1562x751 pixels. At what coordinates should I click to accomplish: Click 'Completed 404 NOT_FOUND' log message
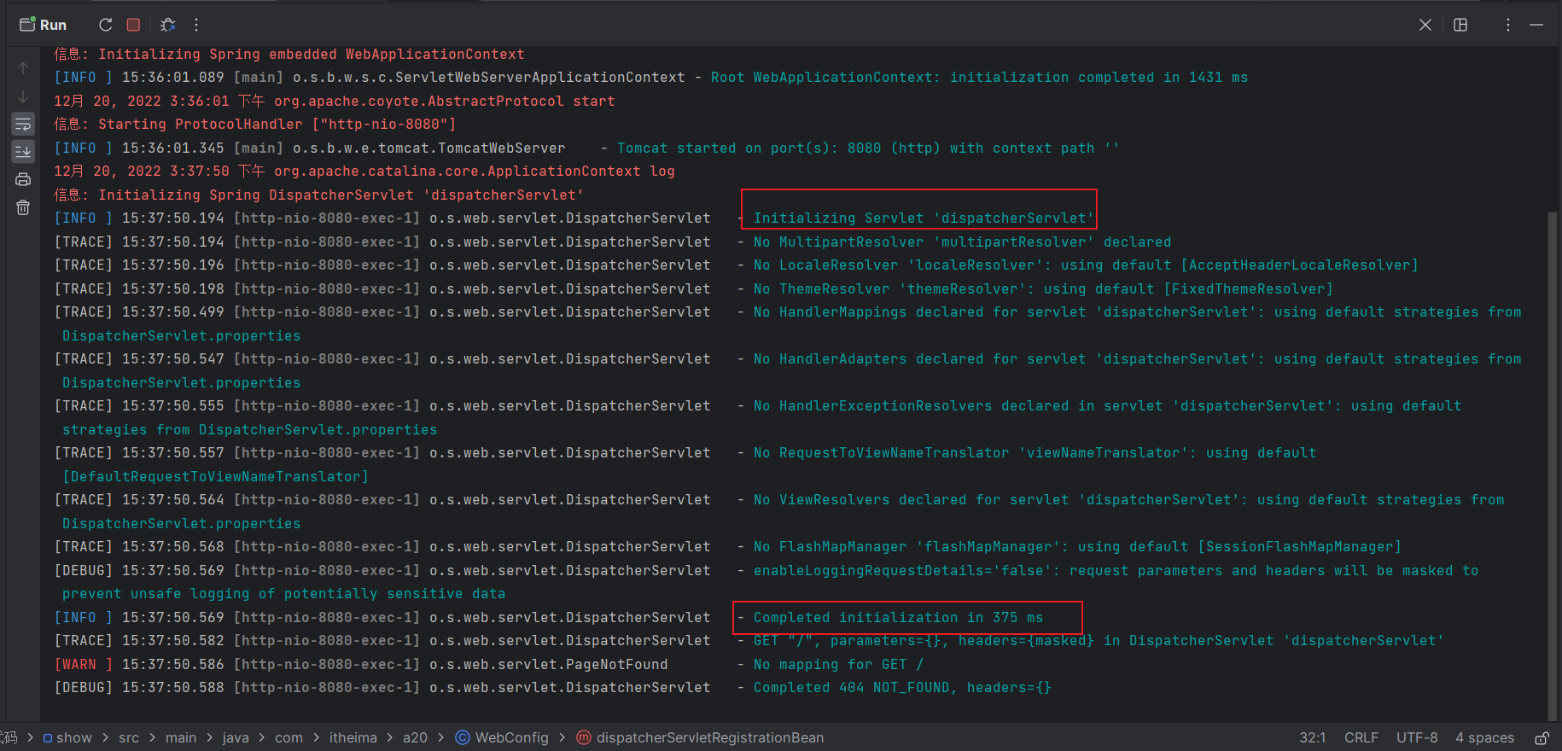coord(902,687)
